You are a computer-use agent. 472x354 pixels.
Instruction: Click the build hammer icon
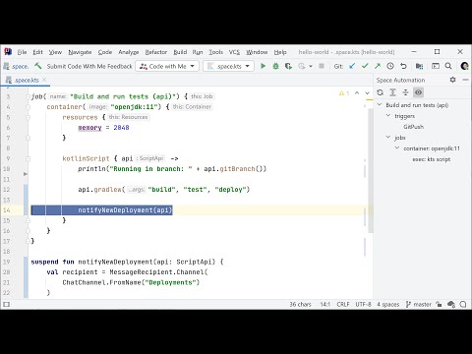[38, 66]
